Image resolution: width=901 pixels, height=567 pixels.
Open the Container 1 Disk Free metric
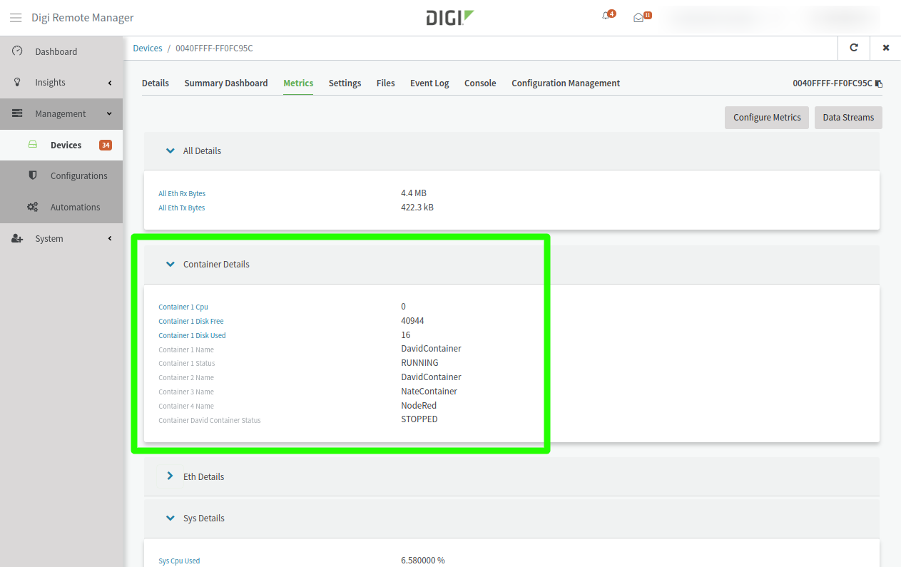(191, 321)
